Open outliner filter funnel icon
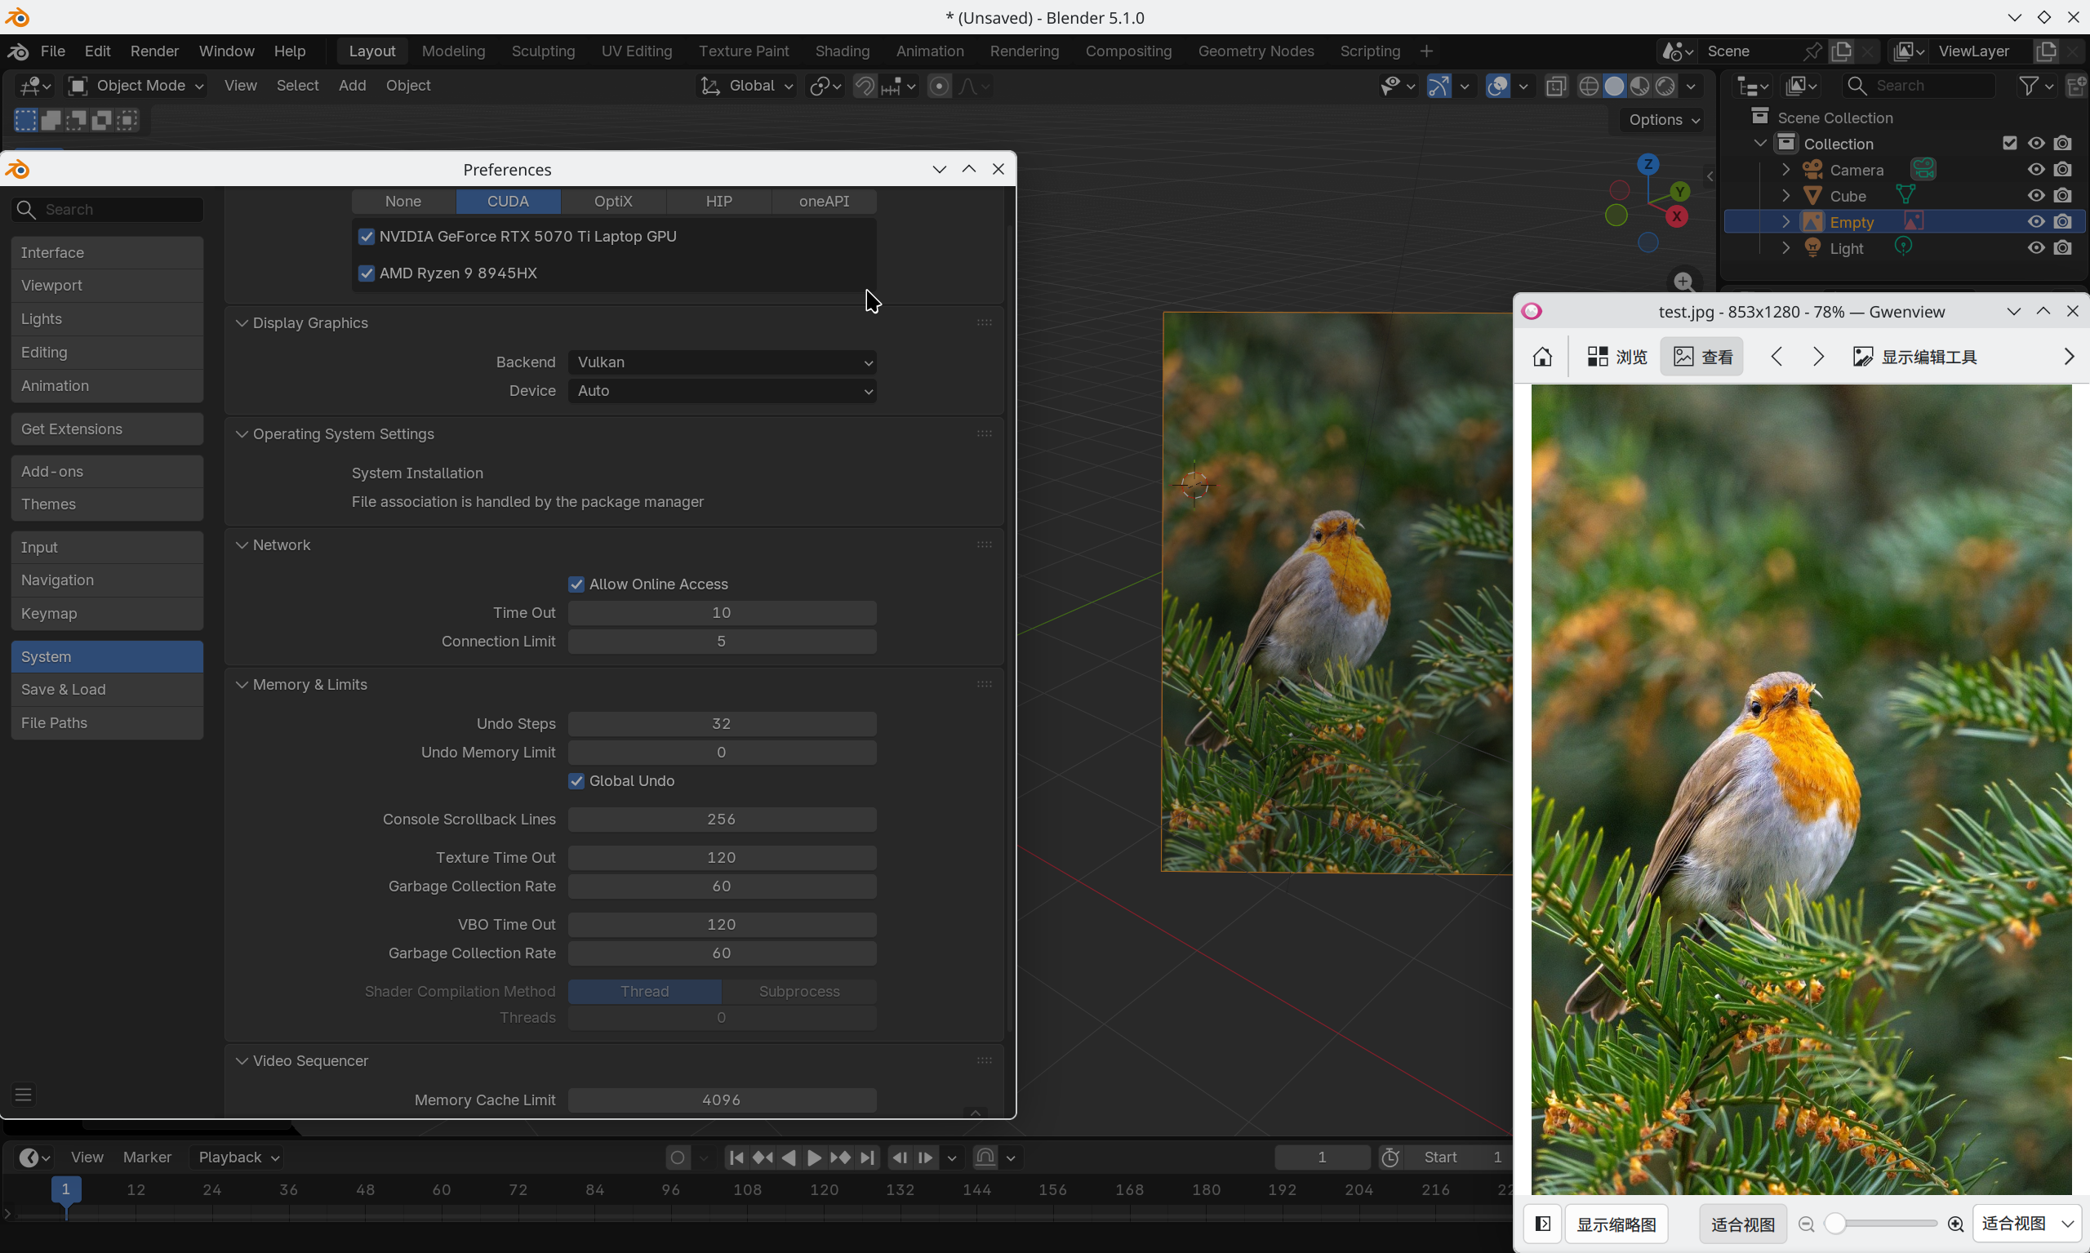Viewport: 2090px width, 1253px height. [2028, 87]
